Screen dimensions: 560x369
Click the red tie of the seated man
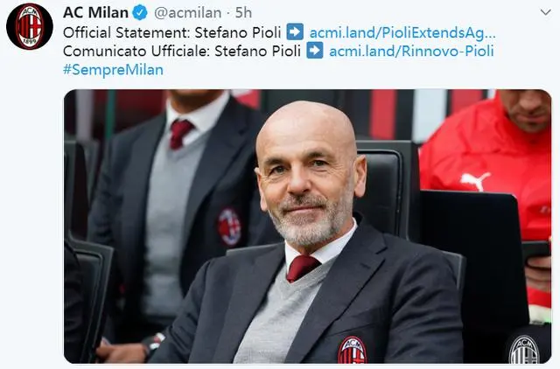click(302, 267)
